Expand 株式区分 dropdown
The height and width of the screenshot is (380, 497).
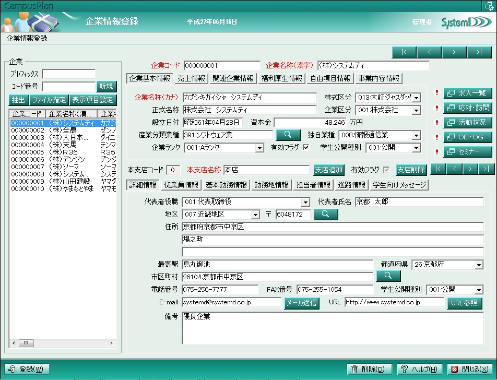pos(417,98)
